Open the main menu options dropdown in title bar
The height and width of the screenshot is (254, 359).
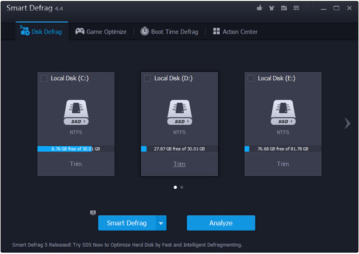tap(295, 8)
